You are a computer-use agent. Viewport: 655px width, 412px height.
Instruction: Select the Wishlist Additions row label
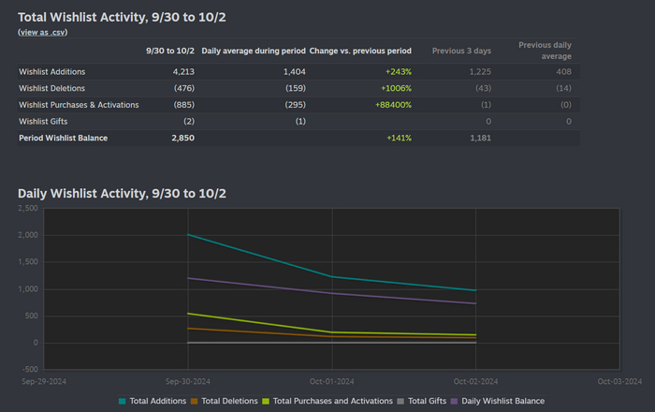click(x=54, y=71)
